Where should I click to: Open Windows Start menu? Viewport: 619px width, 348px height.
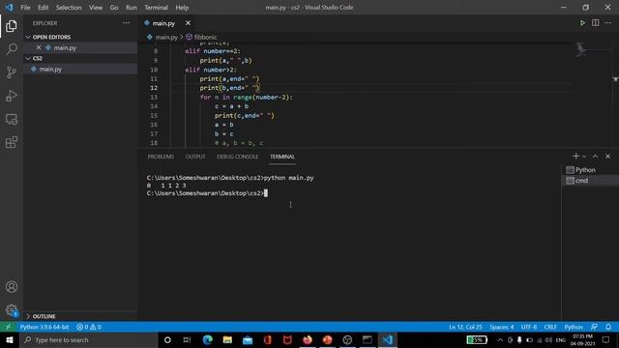click(x=9, y=339)
